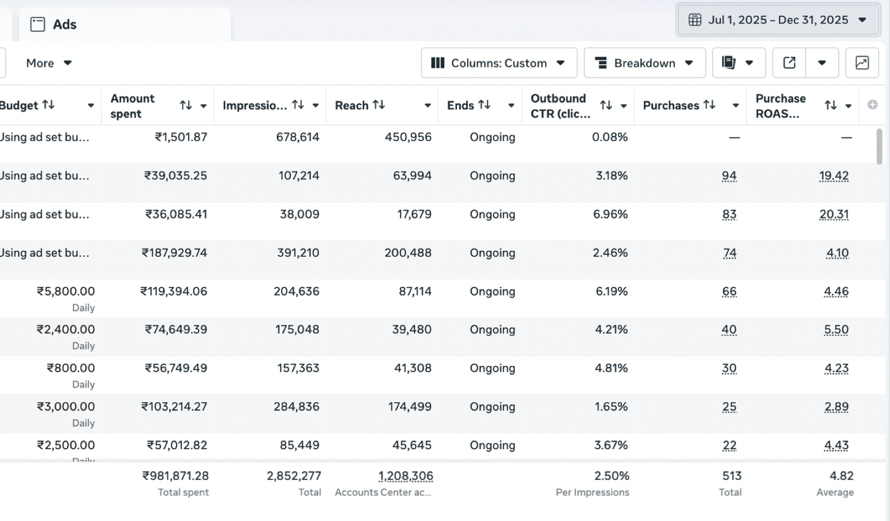Sort by Budget column arrows
Screen dimensions: 890x521
click(48, 105)
